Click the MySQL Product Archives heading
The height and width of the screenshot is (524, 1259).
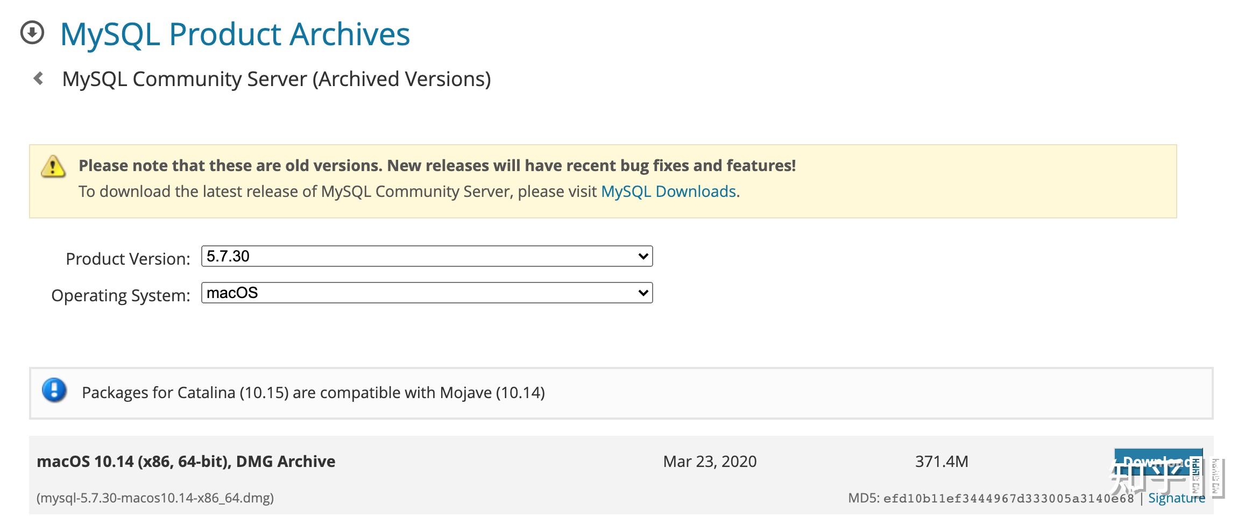click(x=235, y=34)
